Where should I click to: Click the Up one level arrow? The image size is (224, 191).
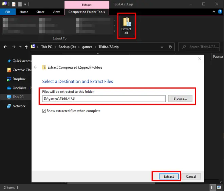pos(26,47)
